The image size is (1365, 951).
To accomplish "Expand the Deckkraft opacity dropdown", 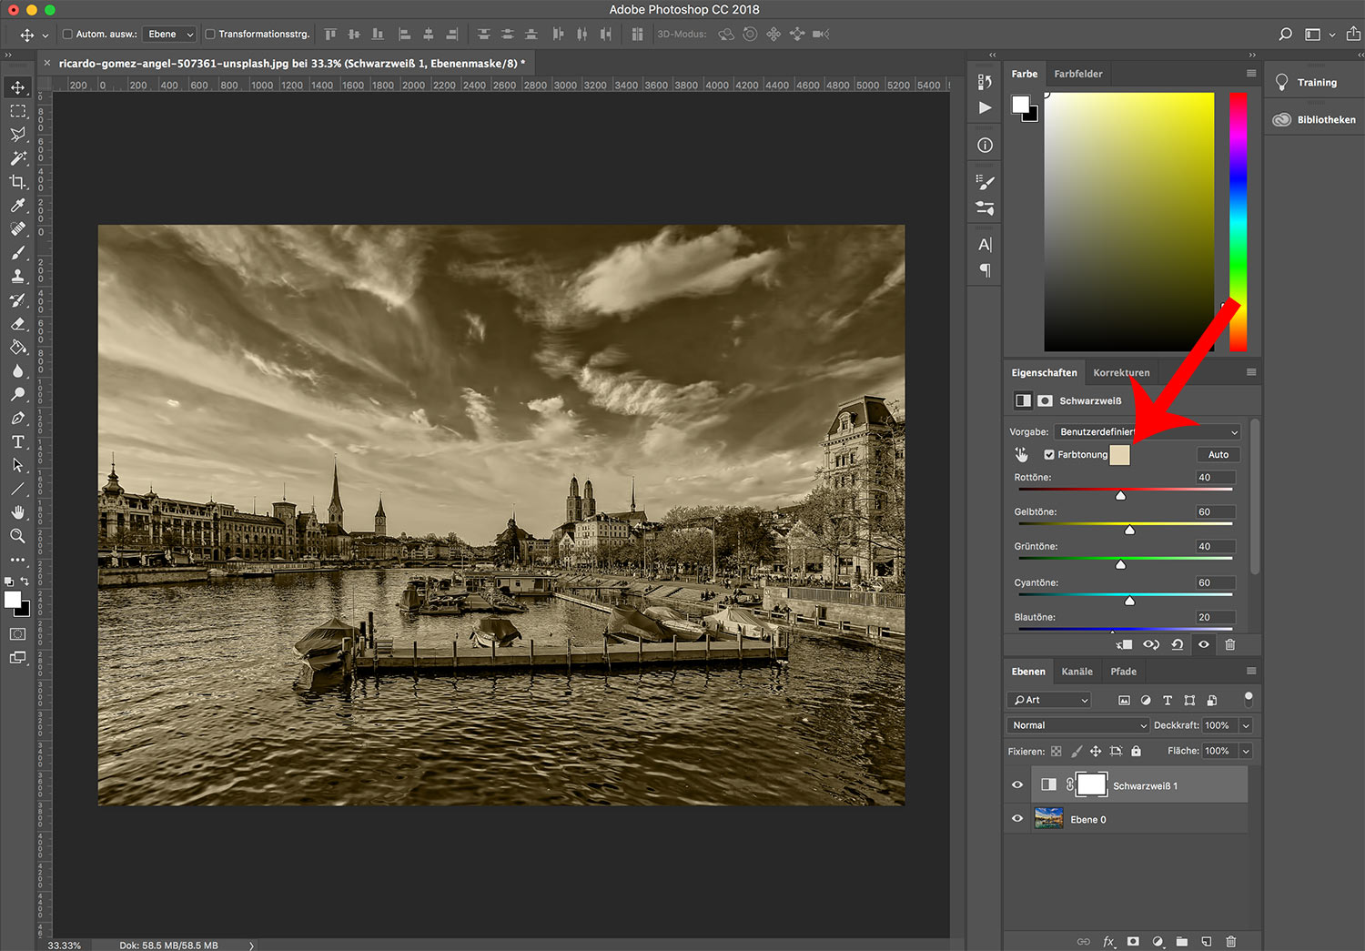I will [x=1246, y=725].
